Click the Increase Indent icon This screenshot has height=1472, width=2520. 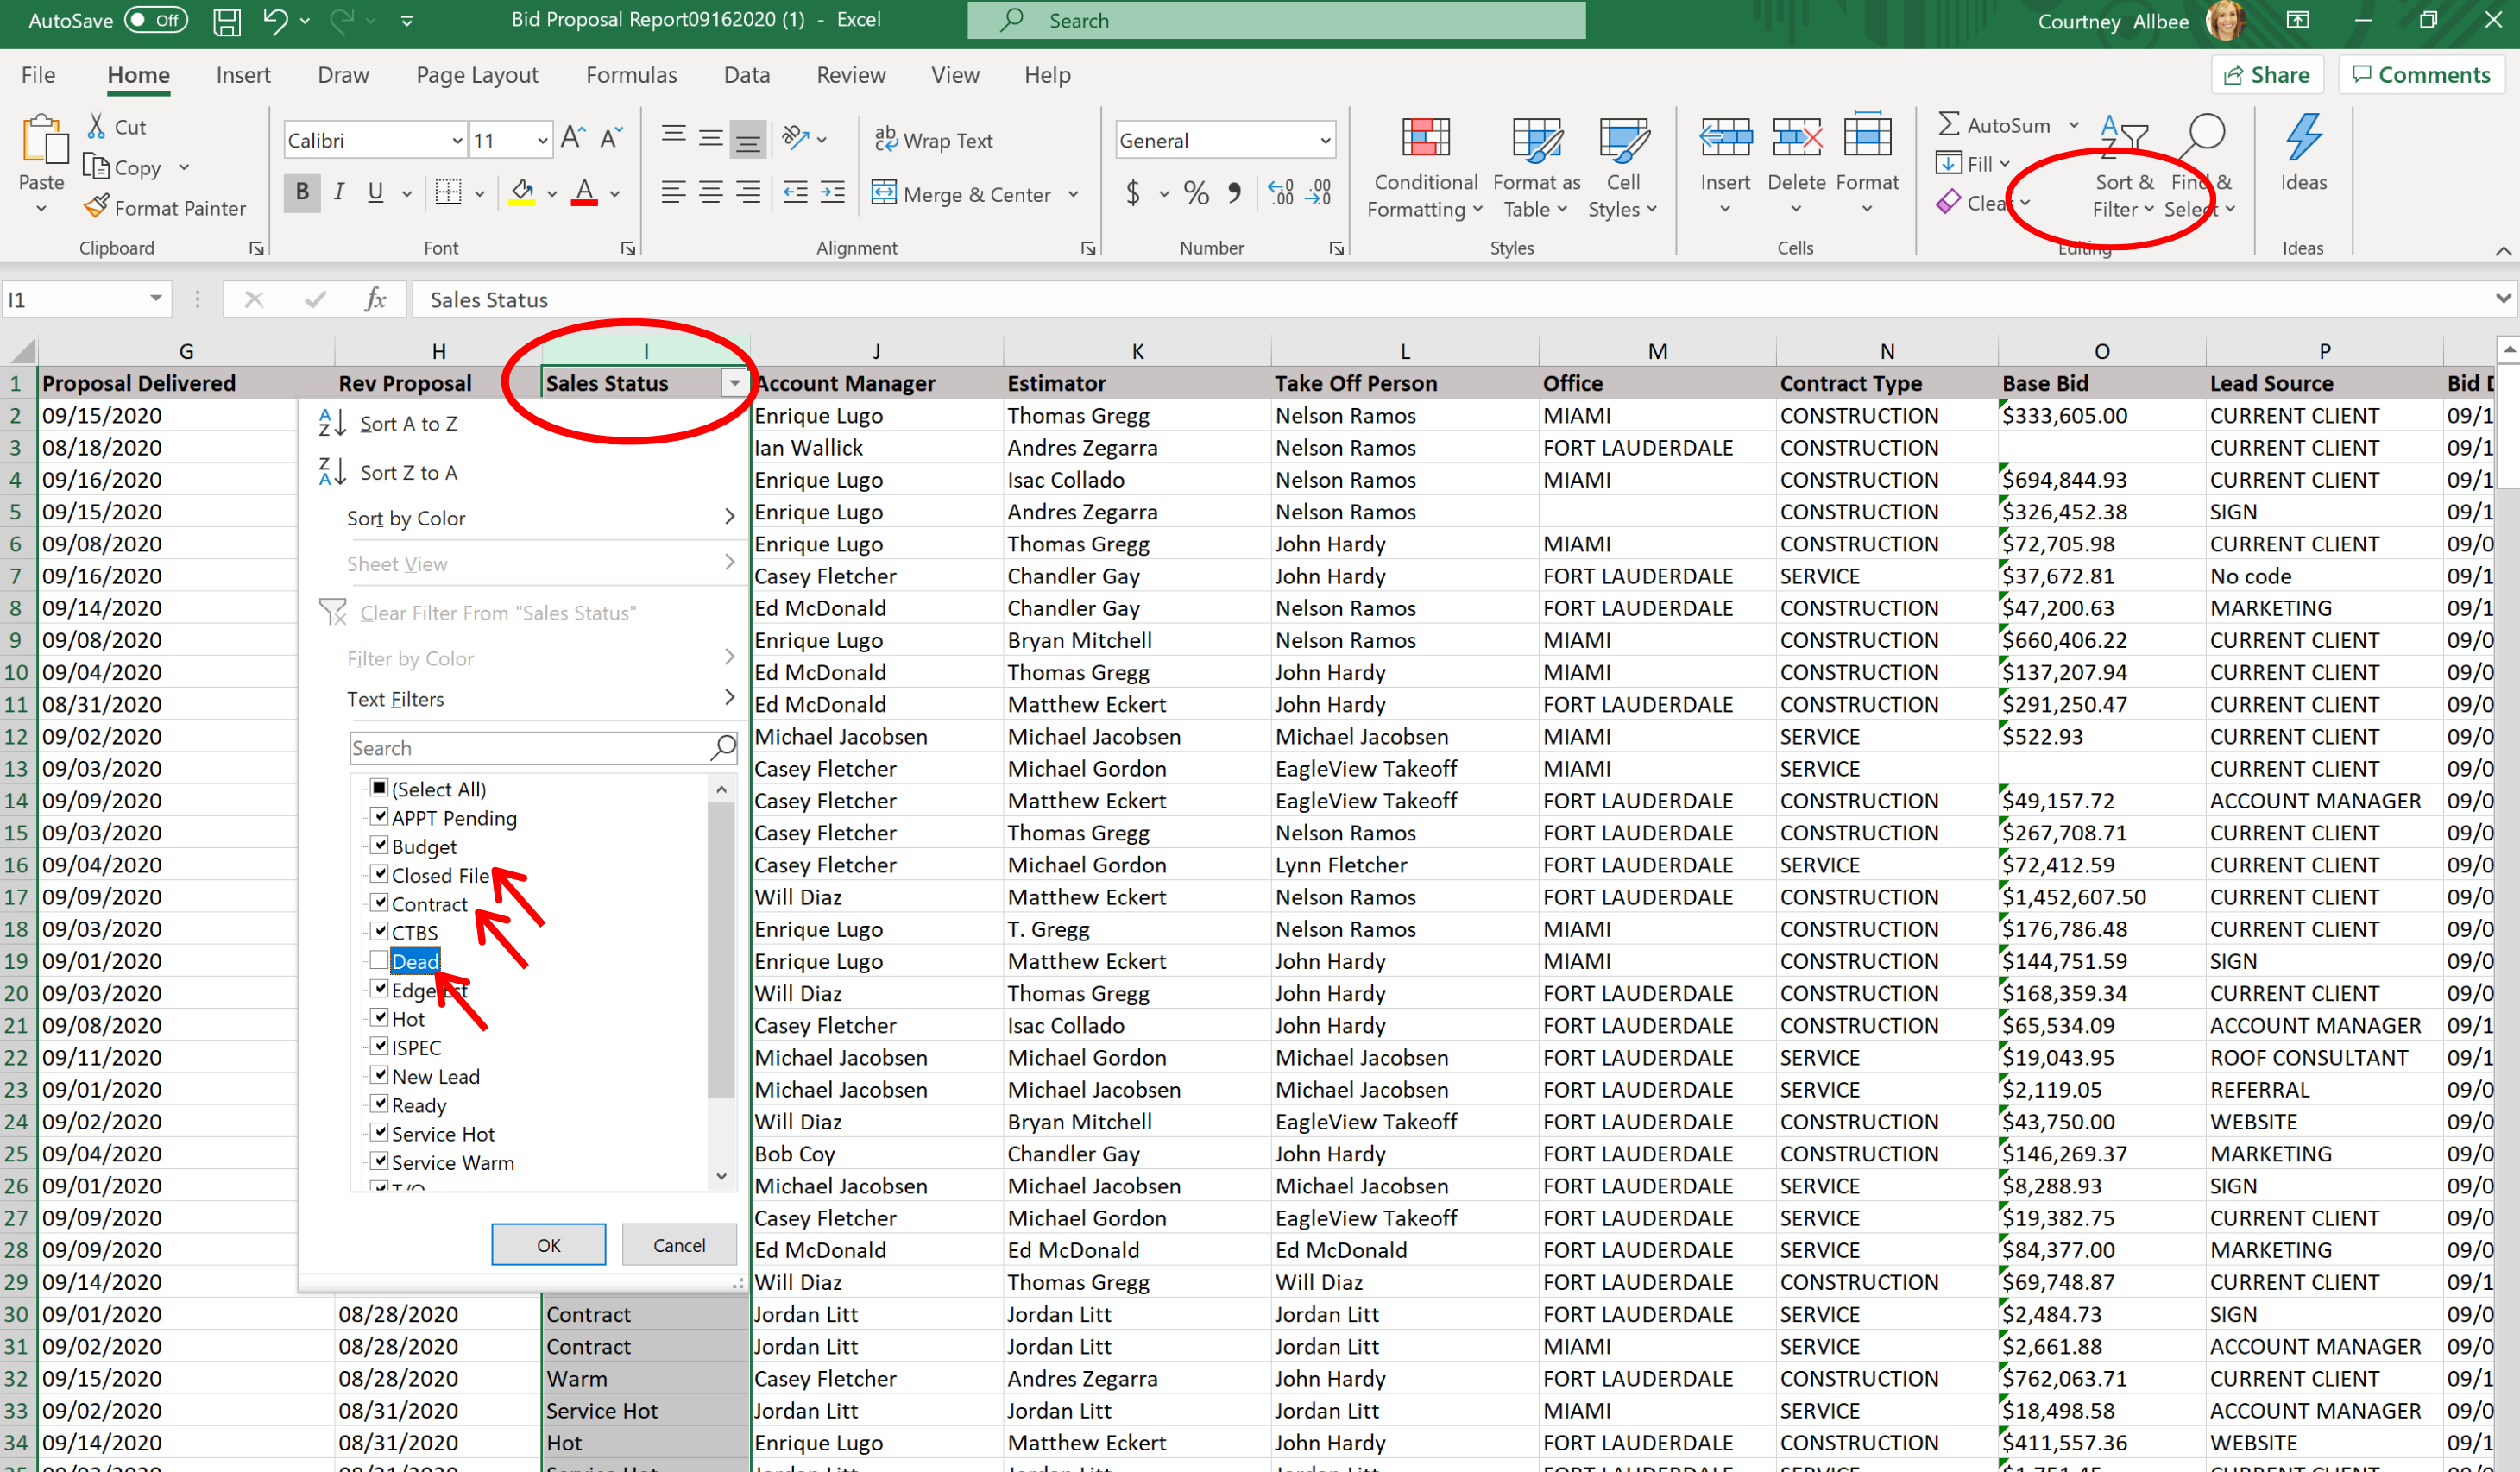pos(833,192)
